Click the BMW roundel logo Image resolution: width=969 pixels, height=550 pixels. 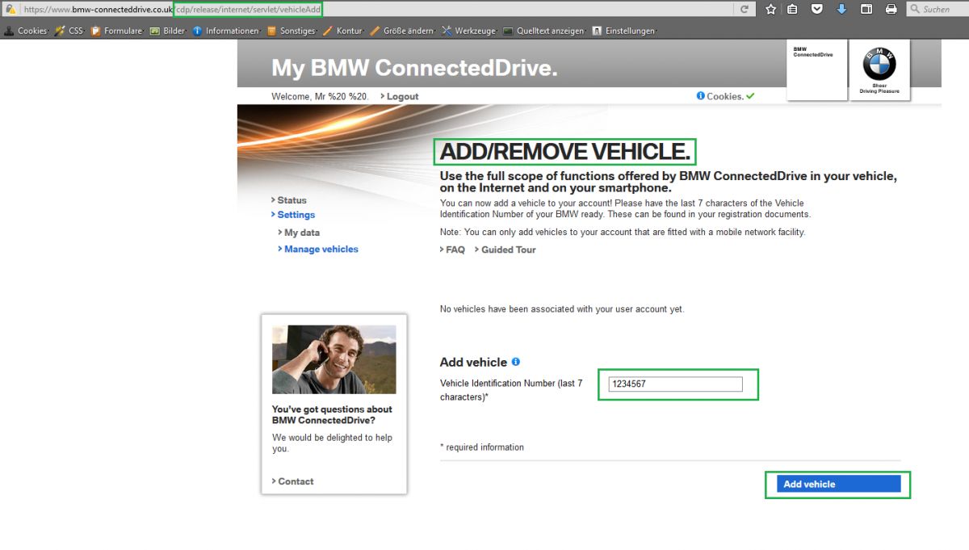(879, 63)
